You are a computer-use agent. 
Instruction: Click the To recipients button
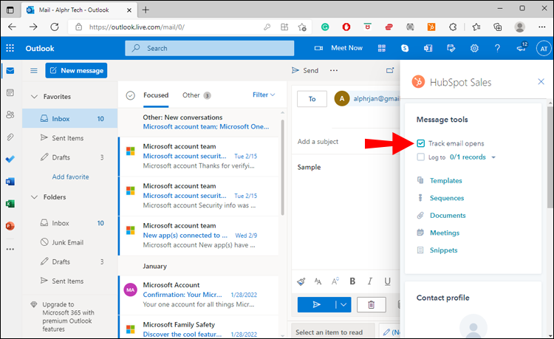pyautogui.click(x=312, y=99)
